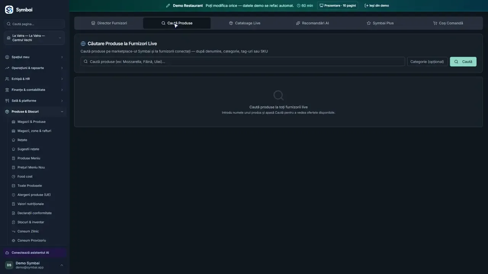Screen dimensions: 488x274
Task: Click the Food cost icon
Action: point(14,177)
